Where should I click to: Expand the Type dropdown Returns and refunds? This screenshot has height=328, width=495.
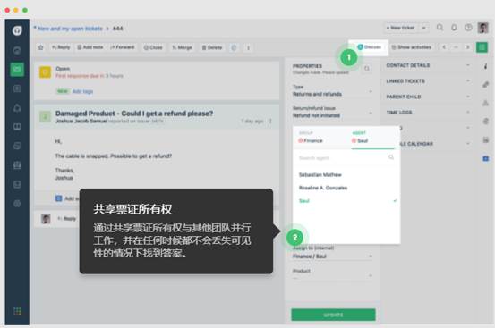point(333,91)
